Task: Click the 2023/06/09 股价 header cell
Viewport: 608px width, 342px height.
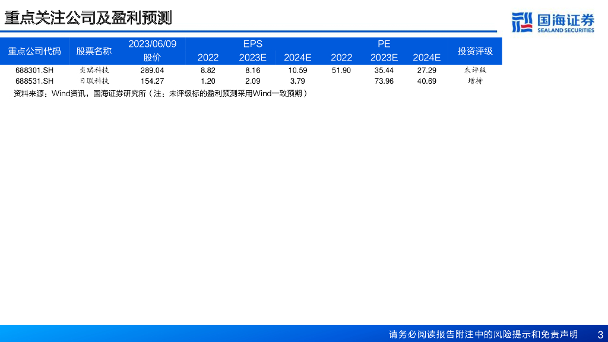Action: click(x=153, y=50)
